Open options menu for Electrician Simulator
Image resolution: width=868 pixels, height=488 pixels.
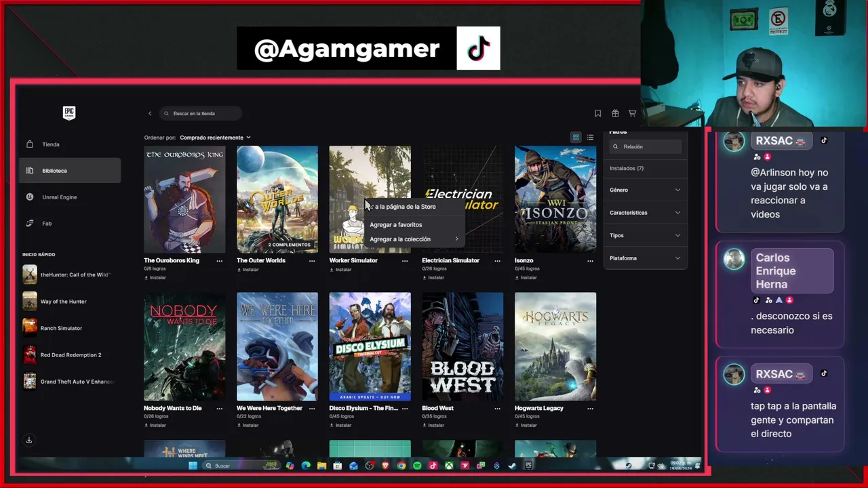tap(497, 261)
